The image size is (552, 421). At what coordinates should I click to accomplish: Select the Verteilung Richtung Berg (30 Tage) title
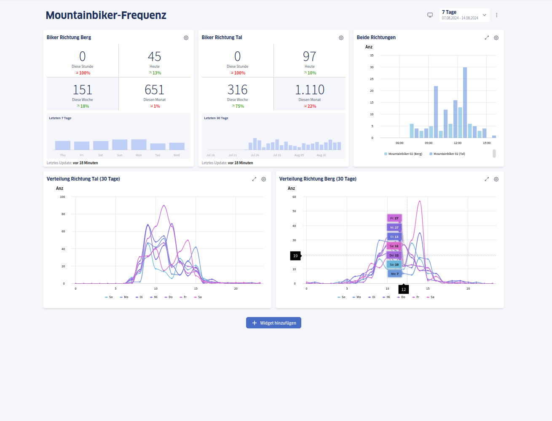coord(318,179)
